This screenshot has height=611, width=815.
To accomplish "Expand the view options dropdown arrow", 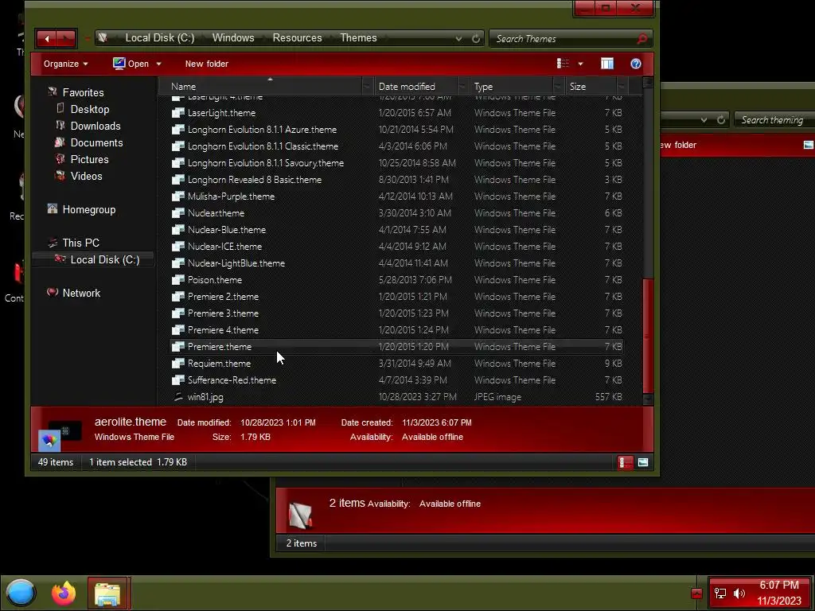I will pyautogui.click(x=580, y=64).
